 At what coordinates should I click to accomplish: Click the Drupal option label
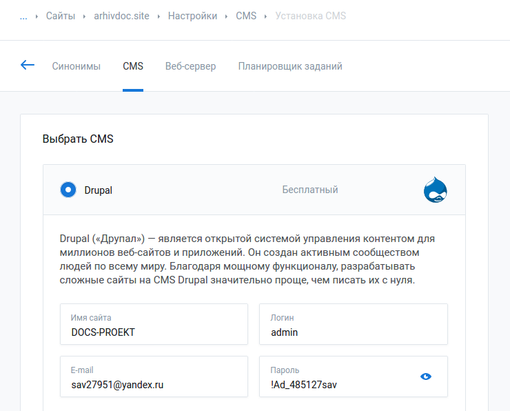99,190
